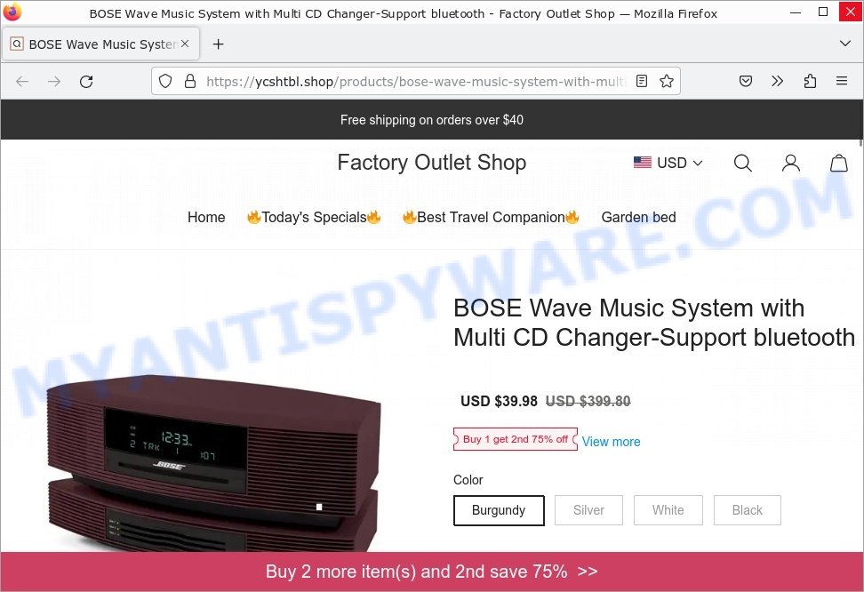The height and width of the screenshot is (592, 864).
Task: Toggle reader view icon in address bar
Action: point(642,82)
